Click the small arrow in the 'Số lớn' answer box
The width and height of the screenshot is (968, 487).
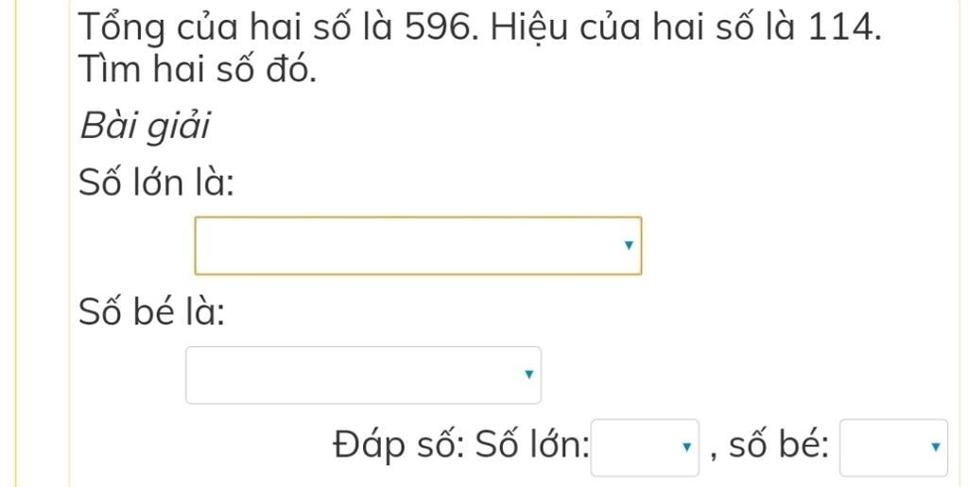click(685, 447)
